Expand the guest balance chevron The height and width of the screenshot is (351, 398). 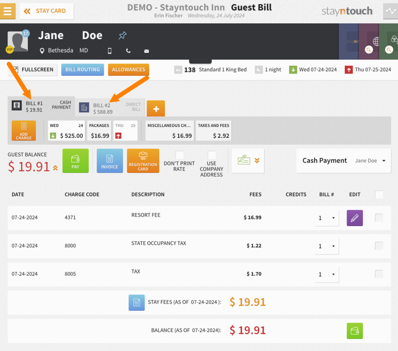55,168
